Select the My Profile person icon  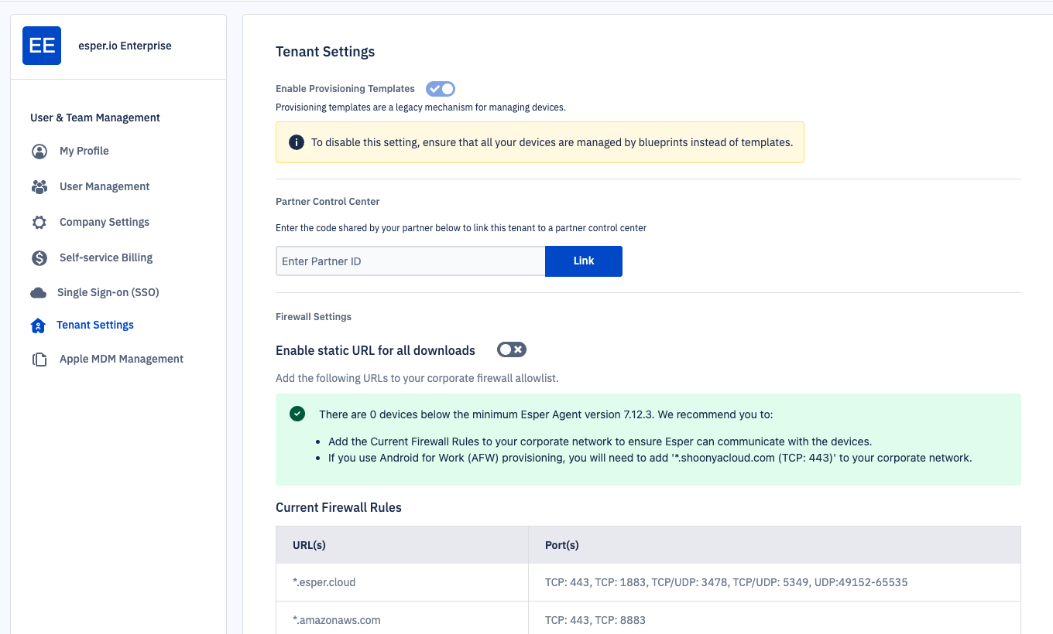pos(39,151)
